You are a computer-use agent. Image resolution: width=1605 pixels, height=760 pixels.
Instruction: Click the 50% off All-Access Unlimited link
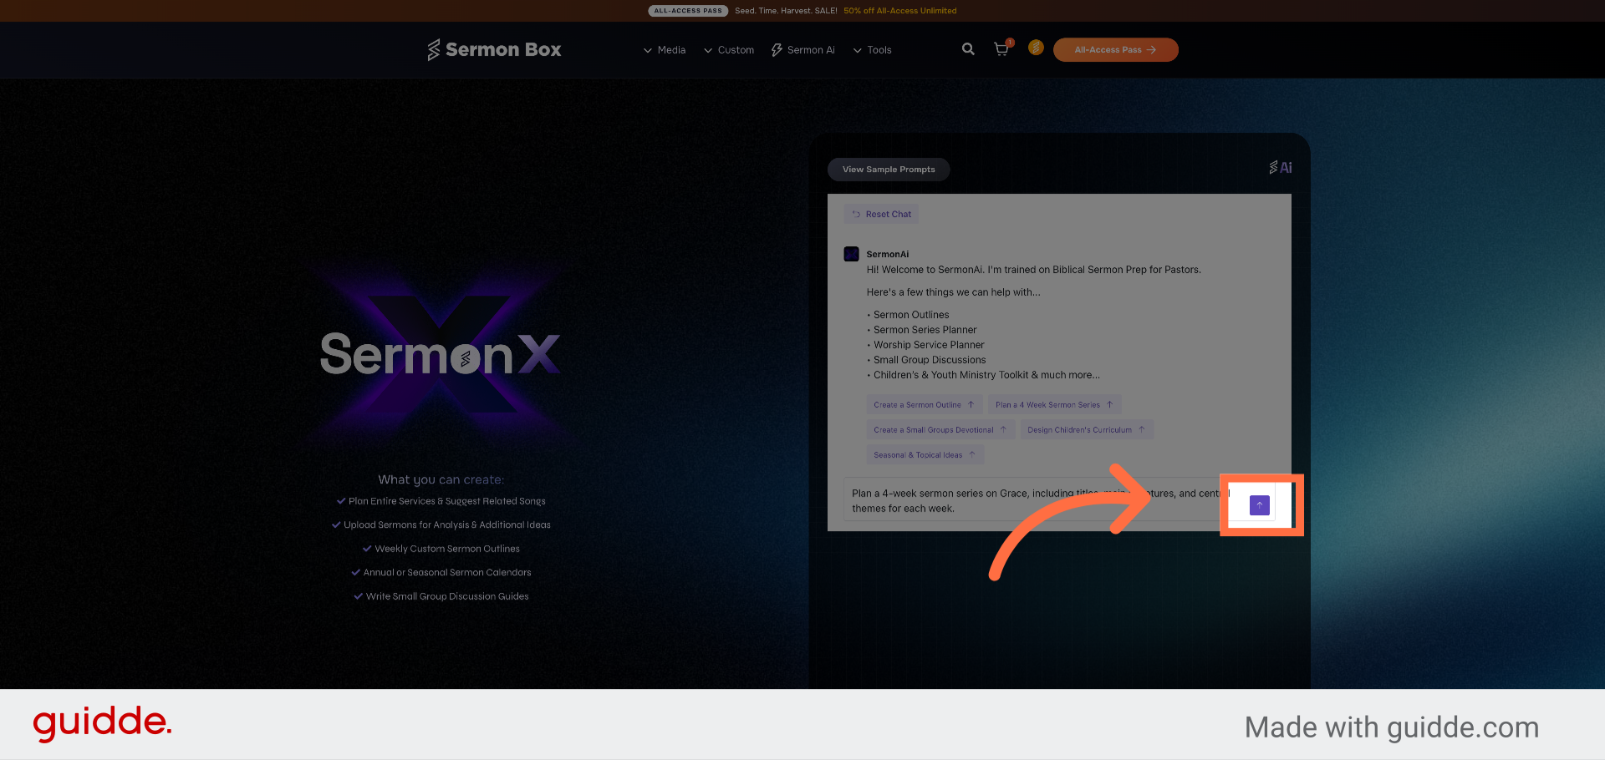(900, 11)
